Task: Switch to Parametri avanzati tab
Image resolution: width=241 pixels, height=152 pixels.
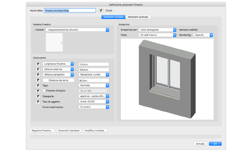Action: pos(138,17)
